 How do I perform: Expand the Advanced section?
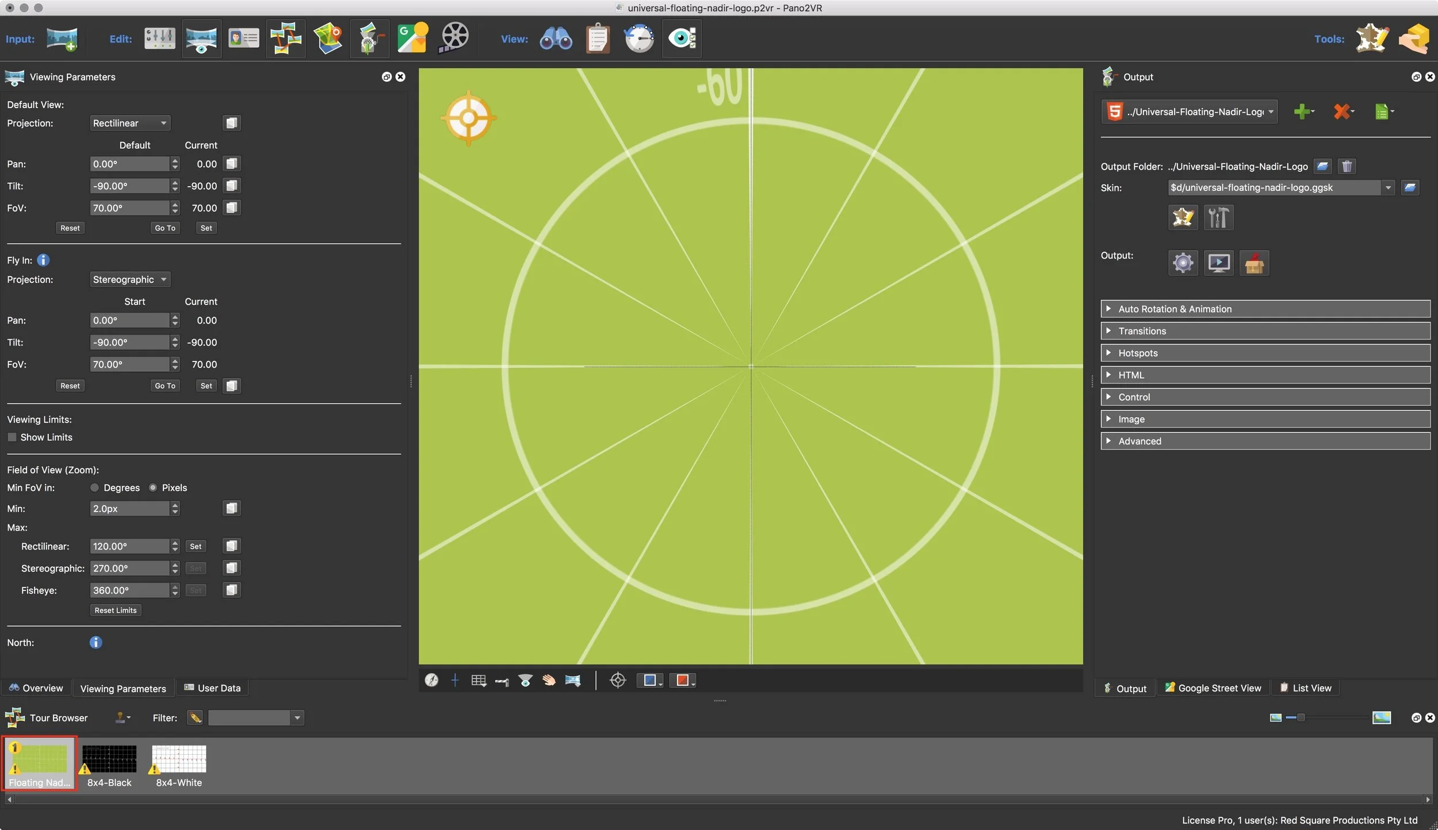[1265, 441]
